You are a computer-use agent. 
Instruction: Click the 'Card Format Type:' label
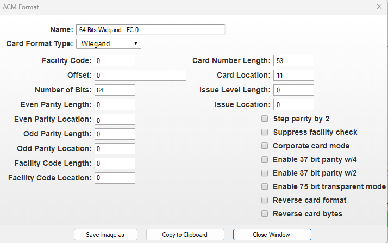(40, 44)
